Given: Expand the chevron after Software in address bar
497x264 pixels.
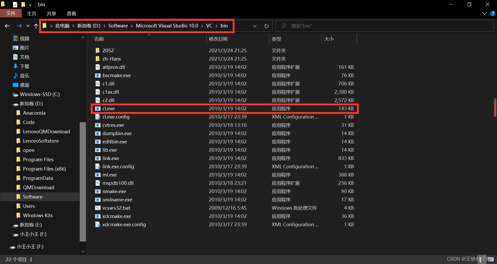Looking at the screenshot, I should tap(132, 26).
